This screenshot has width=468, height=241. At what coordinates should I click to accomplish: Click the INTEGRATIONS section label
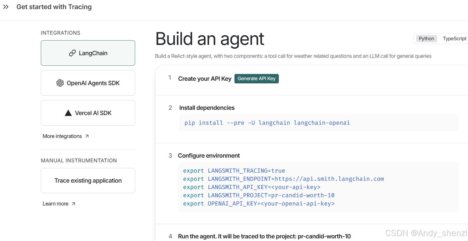[x=61, y=33]
